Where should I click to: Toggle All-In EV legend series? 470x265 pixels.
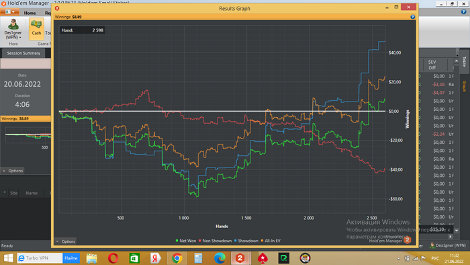coord(271,241)
